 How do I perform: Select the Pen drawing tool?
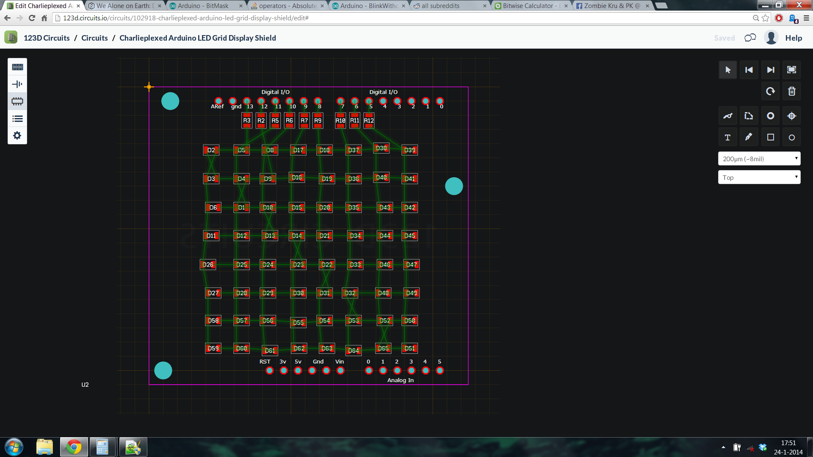pyautogui.click(x=749, y=137)
